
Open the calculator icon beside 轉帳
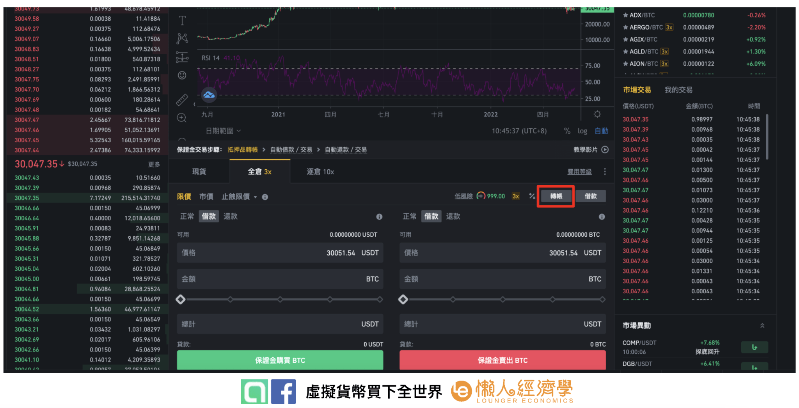point(532,196)
